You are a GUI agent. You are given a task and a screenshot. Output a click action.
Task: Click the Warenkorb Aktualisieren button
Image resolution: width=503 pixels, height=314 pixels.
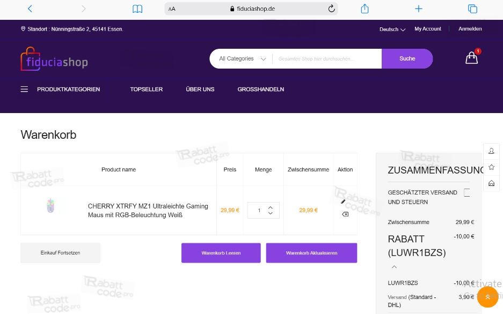point(311,253)
